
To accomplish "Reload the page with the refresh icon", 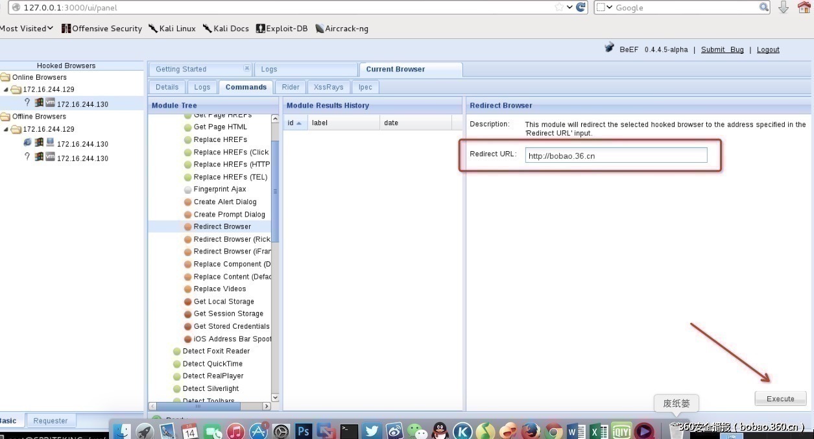I will click(x=581, y=7).
